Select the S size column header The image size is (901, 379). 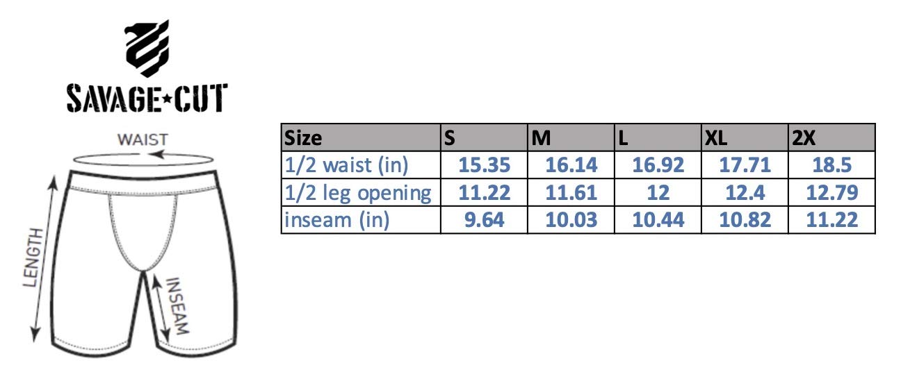[x=484, y=137]
